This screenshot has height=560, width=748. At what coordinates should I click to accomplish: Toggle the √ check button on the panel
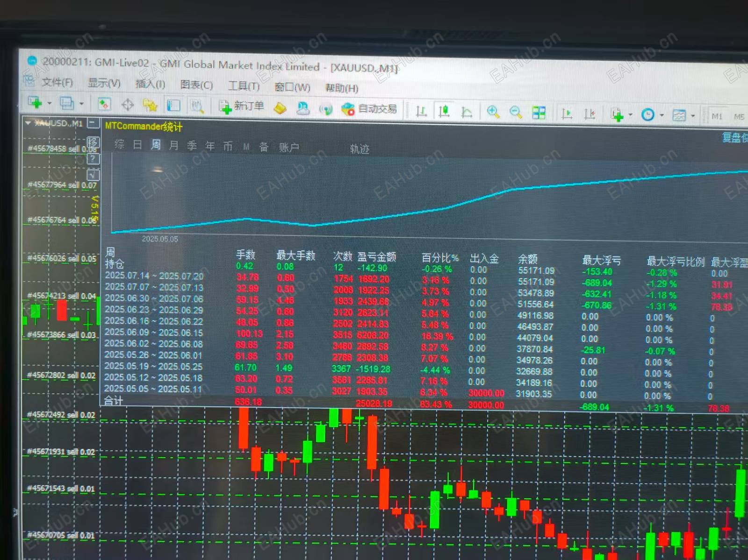(x=93, y=175)
